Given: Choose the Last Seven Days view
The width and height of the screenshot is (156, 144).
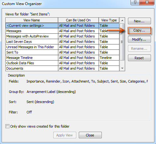Looking at the screenshot, I should coord(62,42).
